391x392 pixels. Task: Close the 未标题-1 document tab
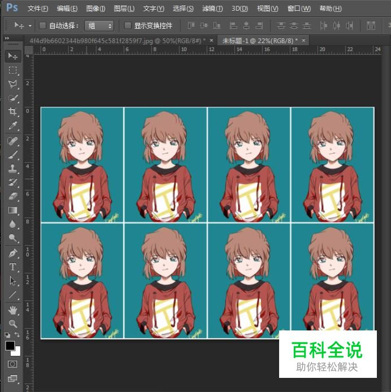(303, 40)
